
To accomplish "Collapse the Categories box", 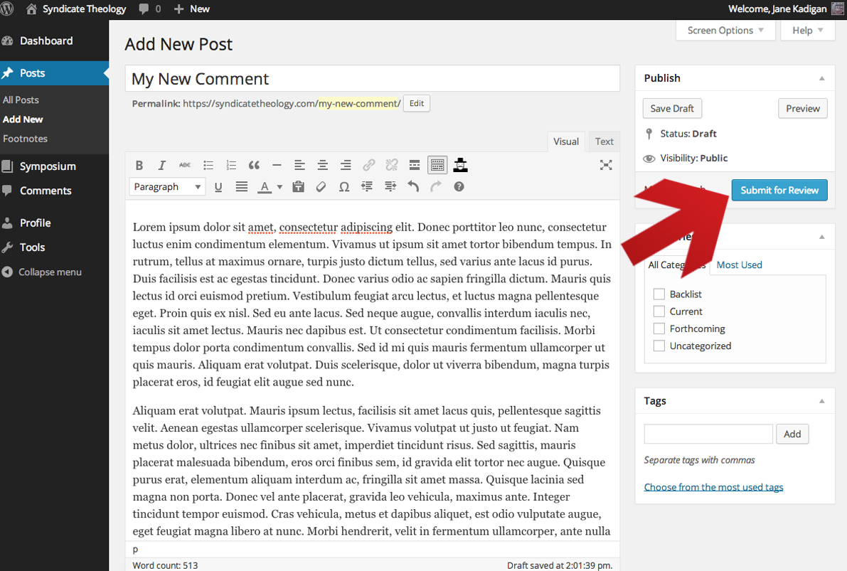I will click(x=821, y=237).
